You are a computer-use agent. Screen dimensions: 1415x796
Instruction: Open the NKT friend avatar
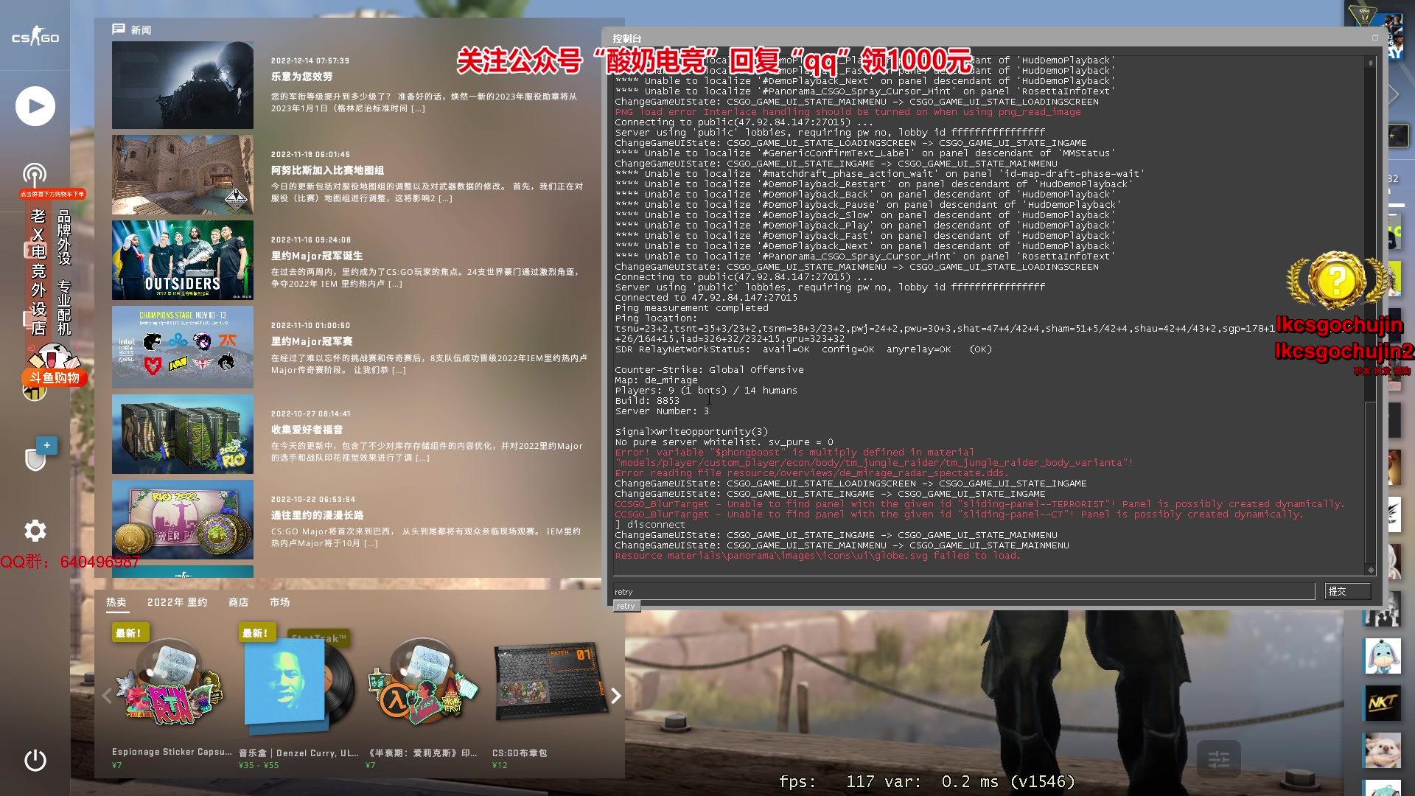1383,703
